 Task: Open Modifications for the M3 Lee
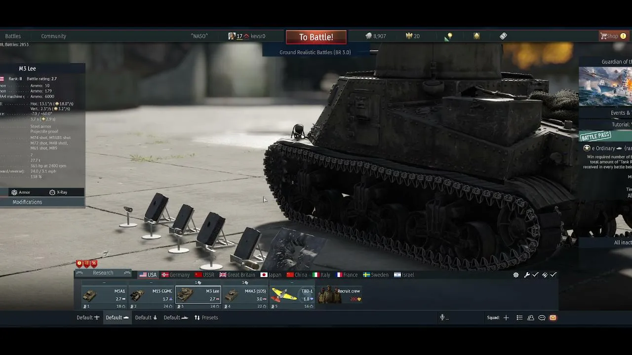tap(27, 202)
